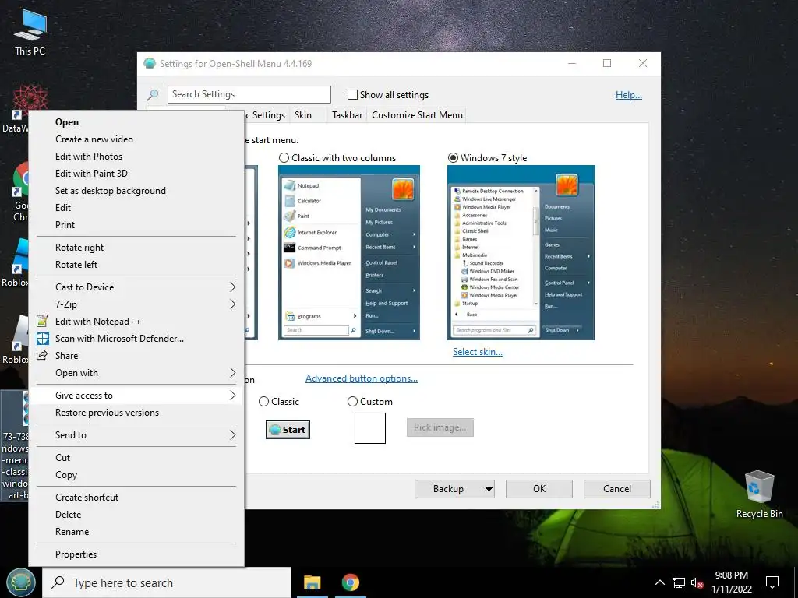Click the OK button
The height and width of the screenshot is (598, 798).
tap(539, 489)
